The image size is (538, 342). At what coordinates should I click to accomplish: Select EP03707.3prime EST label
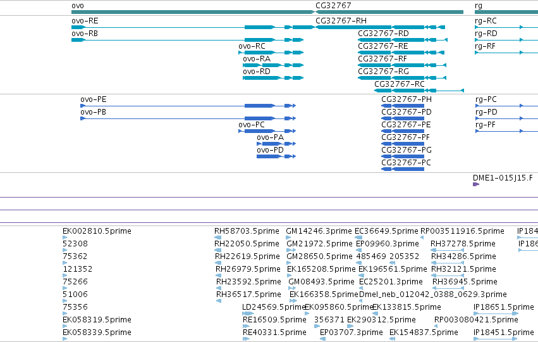(352, 332)
